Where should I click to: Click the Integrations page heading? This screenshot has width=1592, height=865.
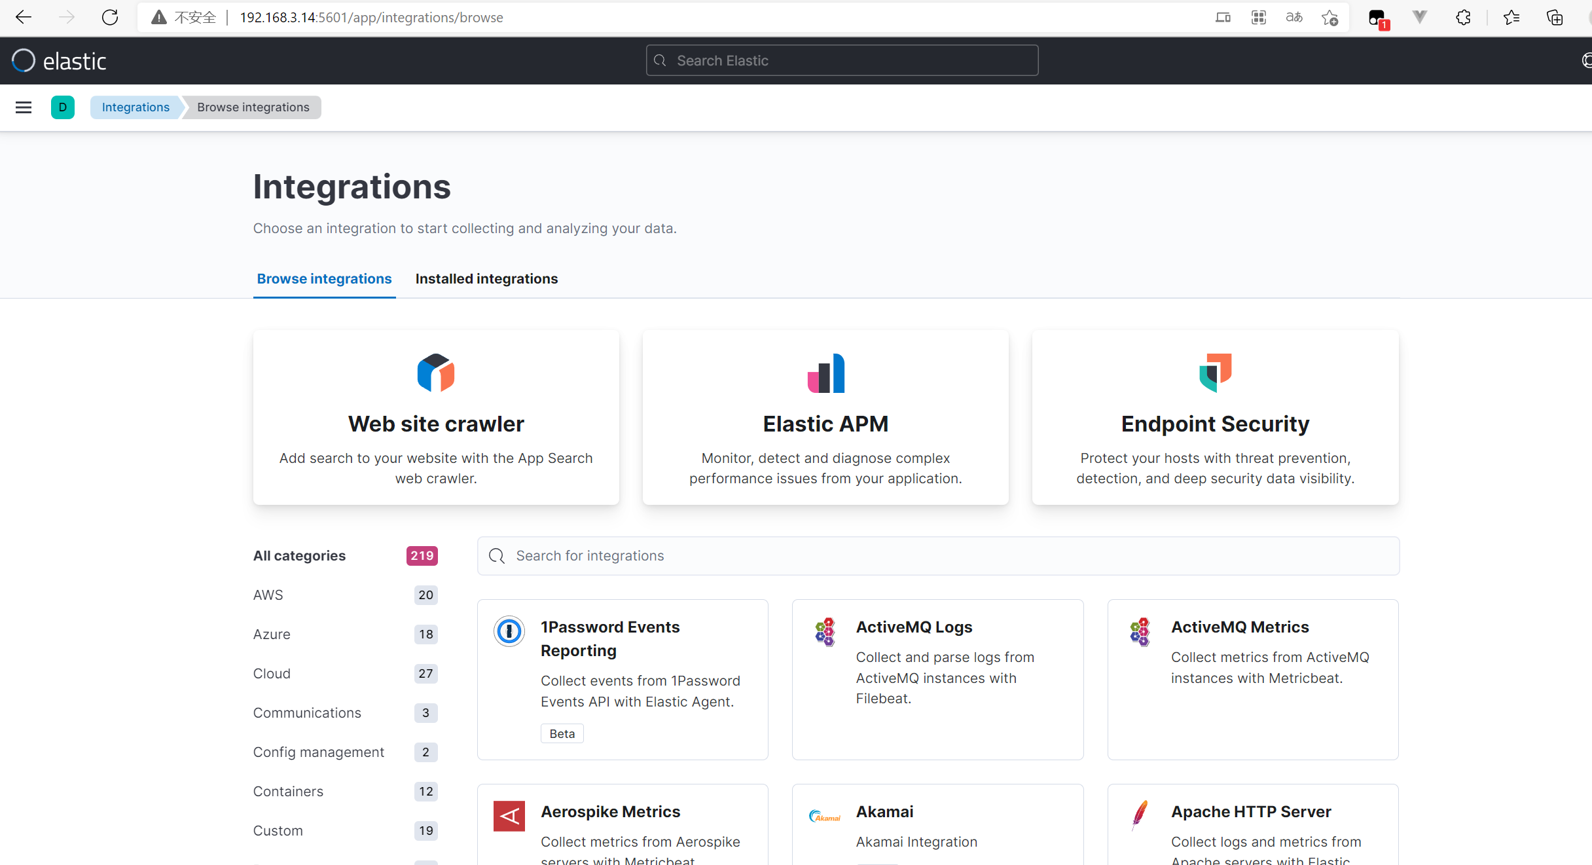point(352,187)
